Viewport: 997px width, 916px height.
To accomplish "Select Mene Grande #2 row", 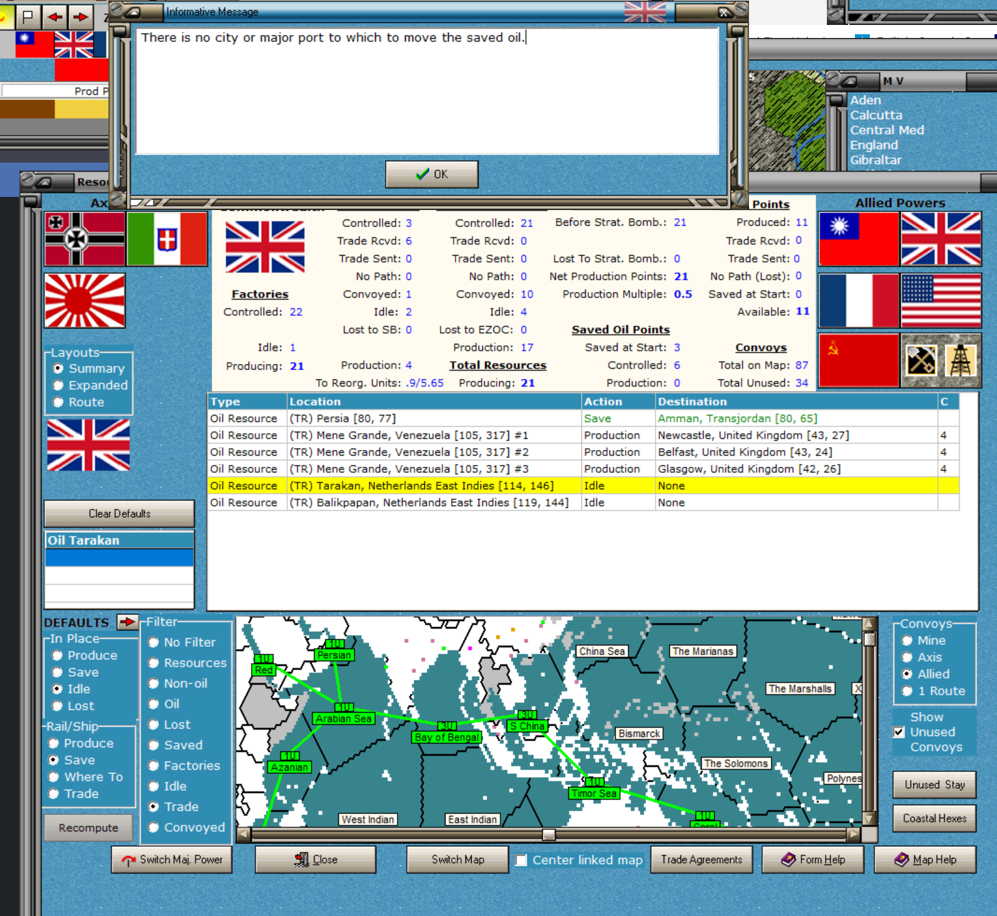I will (x=583, y=452).
